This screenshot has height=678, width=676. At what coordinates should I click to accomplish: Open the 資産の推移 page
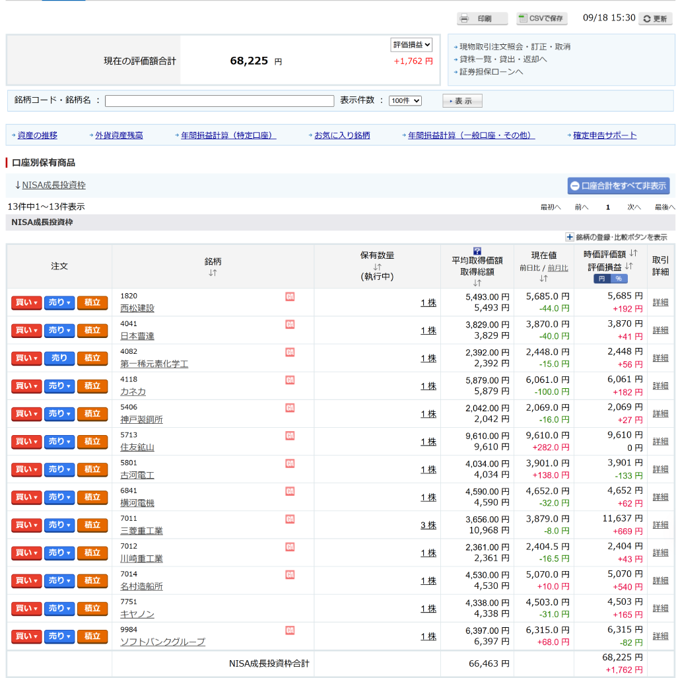tap(37, 135)
